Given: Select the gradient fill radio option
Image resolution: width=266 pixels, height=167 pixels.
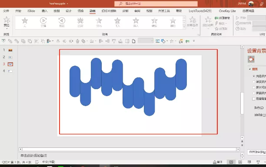Looking at the screenshot, I should click(254, 82).
